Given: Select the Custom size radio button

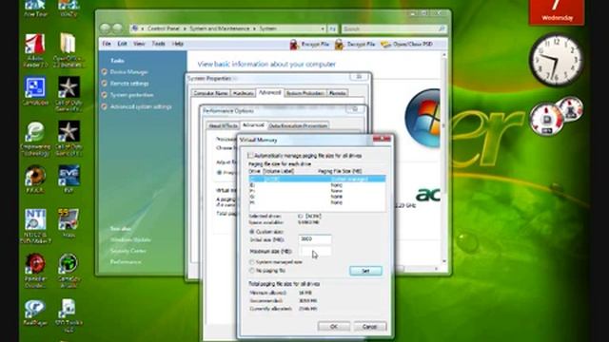Looking at the screenshot, I should tap(251, 232).
